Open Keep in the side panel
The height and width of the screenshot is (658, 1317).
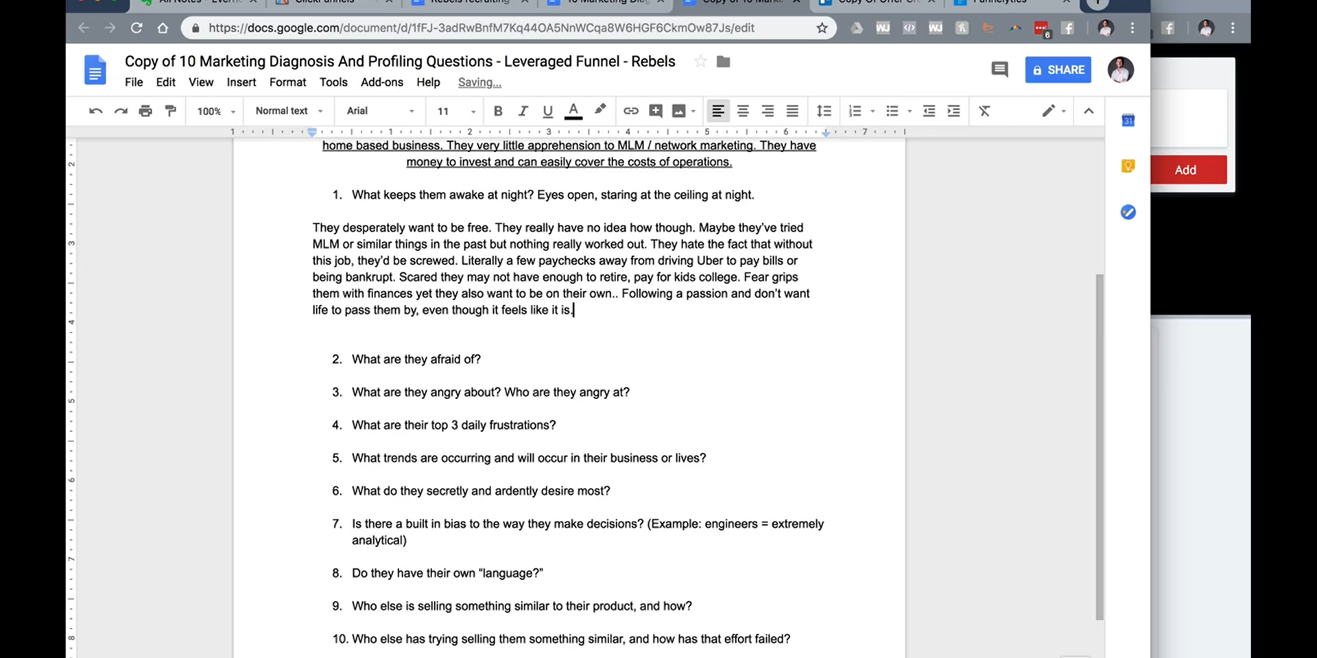coord(1128,166)
